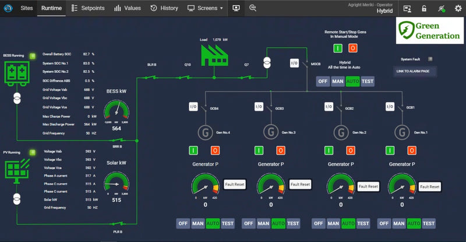The width and height of the screenshot is (466, 242).
Task: Stop Gen No.1 with red O button
Action: [x=412, y=150]
